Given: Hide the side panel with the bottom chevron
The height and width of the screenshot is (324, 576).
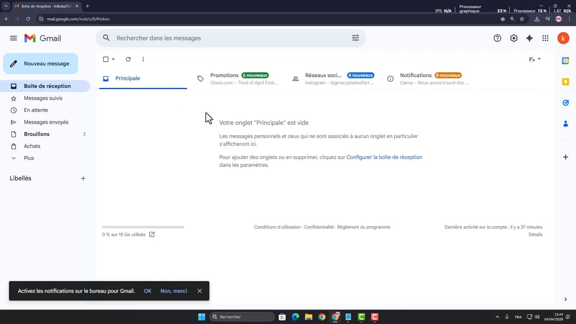Looking at the screenshot, I should point(565,299).
